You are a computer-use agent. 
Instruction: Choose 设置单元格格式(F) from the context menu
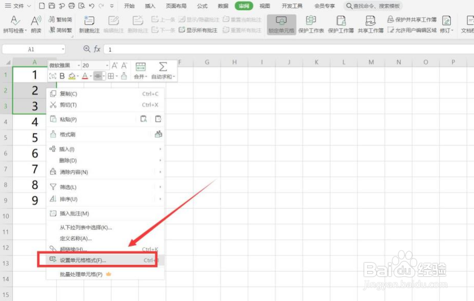[105, 260]
